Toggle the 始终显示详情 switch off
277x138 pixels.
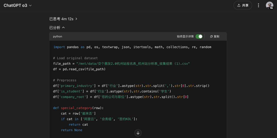(199, 36)
